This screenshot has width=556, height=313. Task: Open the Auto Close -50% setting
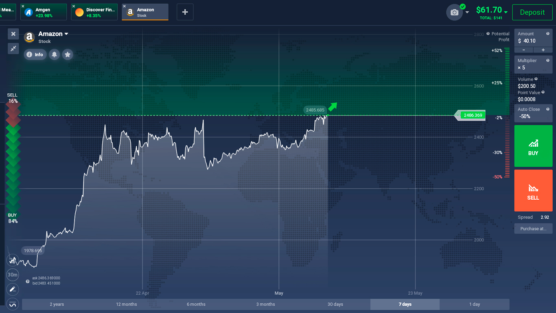[x=533, y=113]
